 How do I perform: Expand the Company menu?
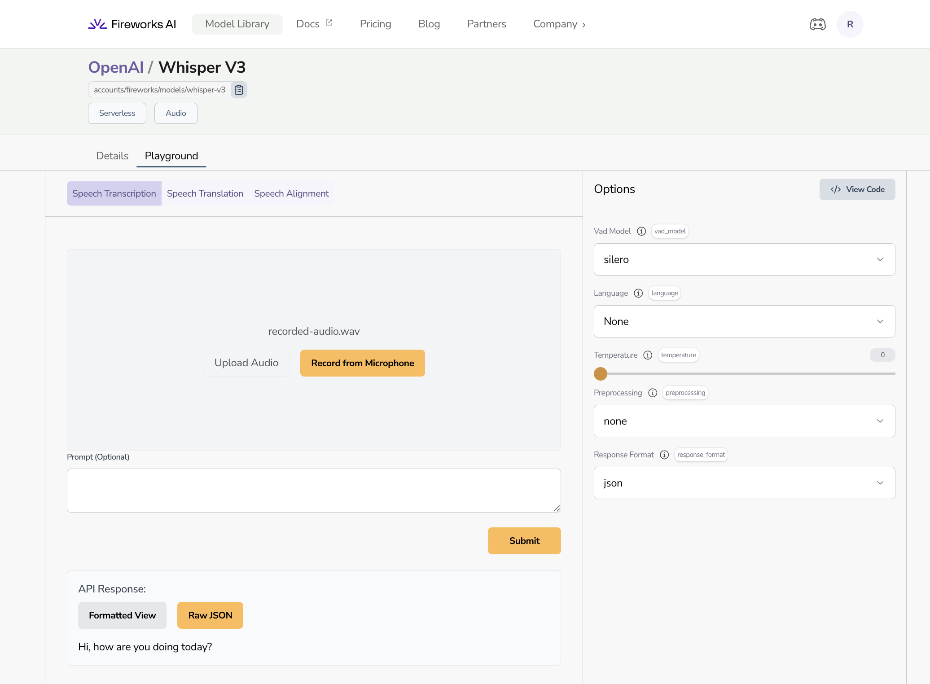click(559, 24)
